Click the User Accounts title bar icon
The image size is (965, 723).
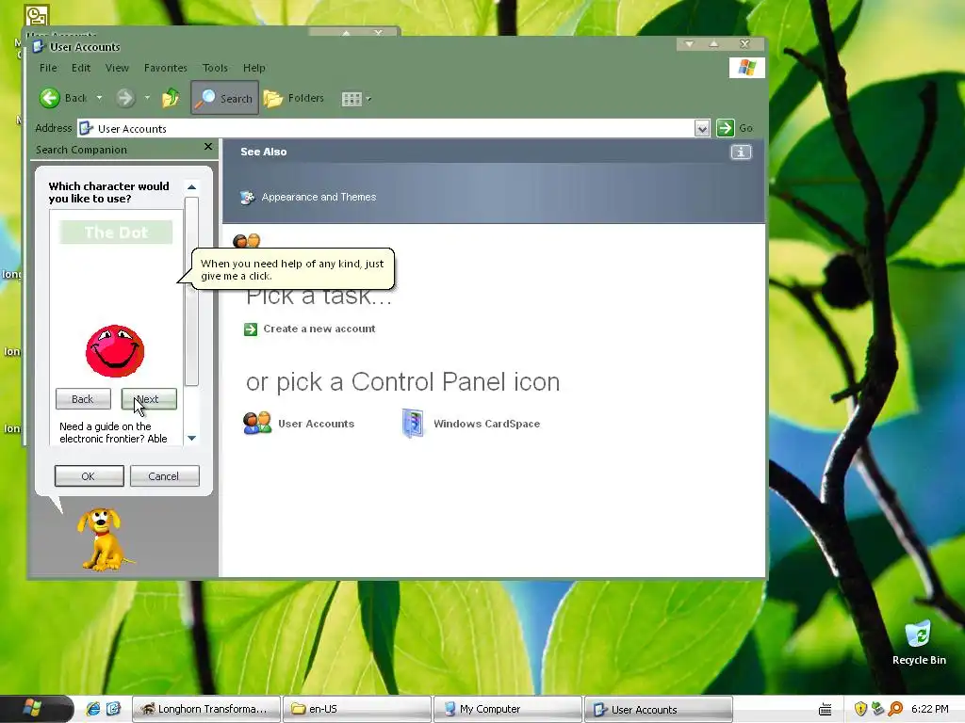(x=39, y=47)
